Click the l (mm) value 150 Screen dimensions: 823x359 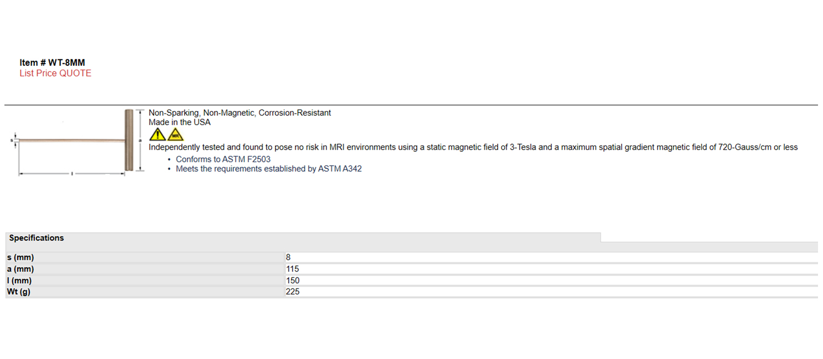(293, 280)
